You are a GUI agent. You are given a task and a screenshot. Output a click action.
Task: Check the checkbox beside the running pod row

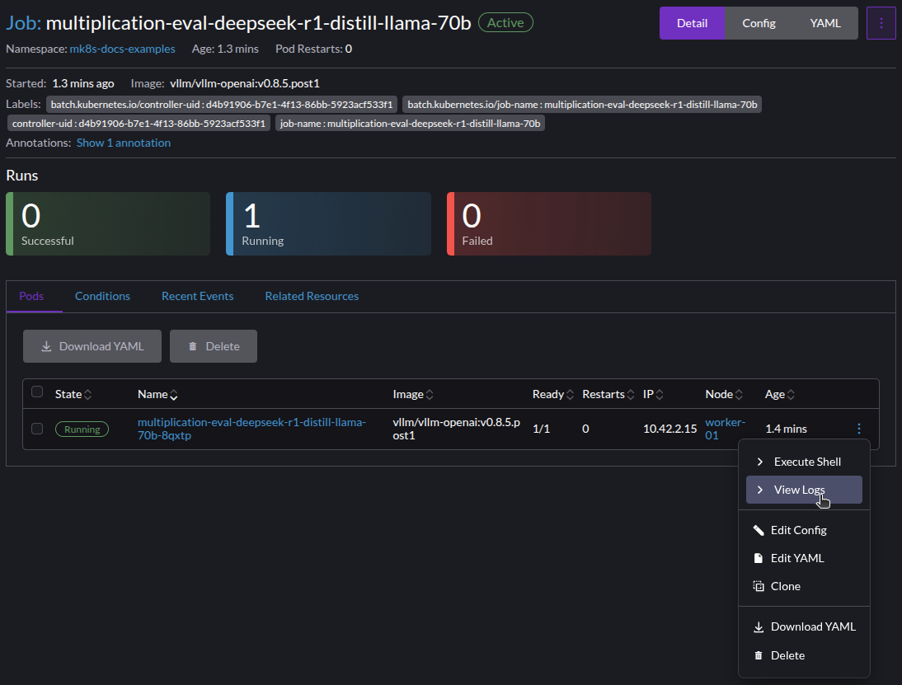coord(37,429)
